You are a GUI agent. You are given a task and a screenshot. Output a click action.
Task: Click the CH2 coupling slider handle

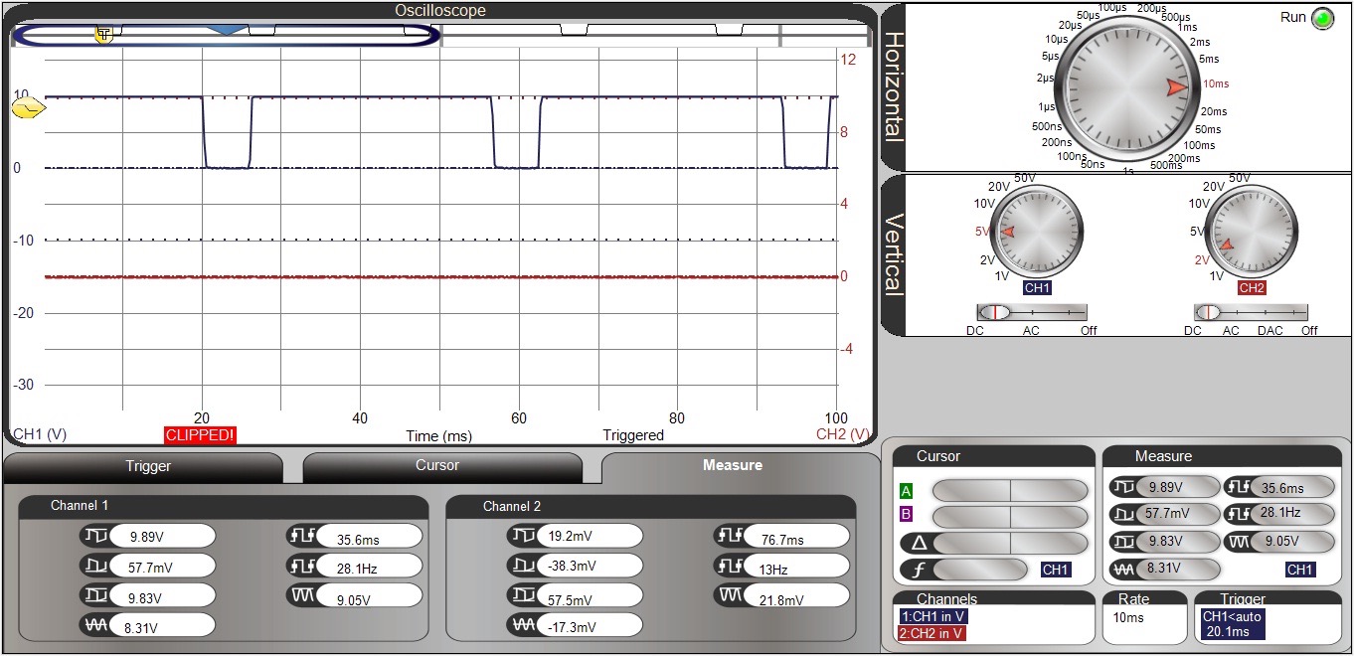[x=1207, y=312]
